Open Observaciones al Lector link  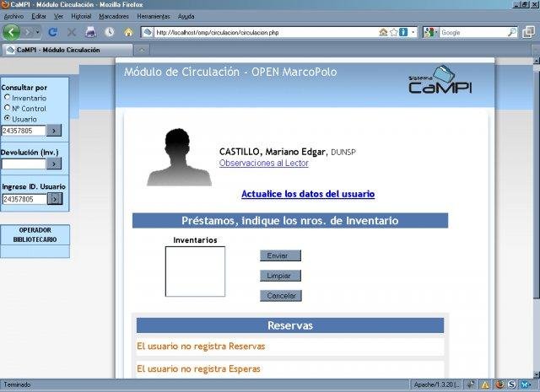coord(264,164)
